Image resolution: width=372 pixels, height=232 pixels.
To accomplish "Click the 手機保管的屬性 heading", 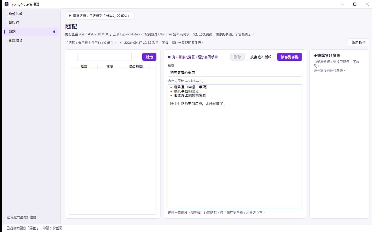I will point(327,55).
